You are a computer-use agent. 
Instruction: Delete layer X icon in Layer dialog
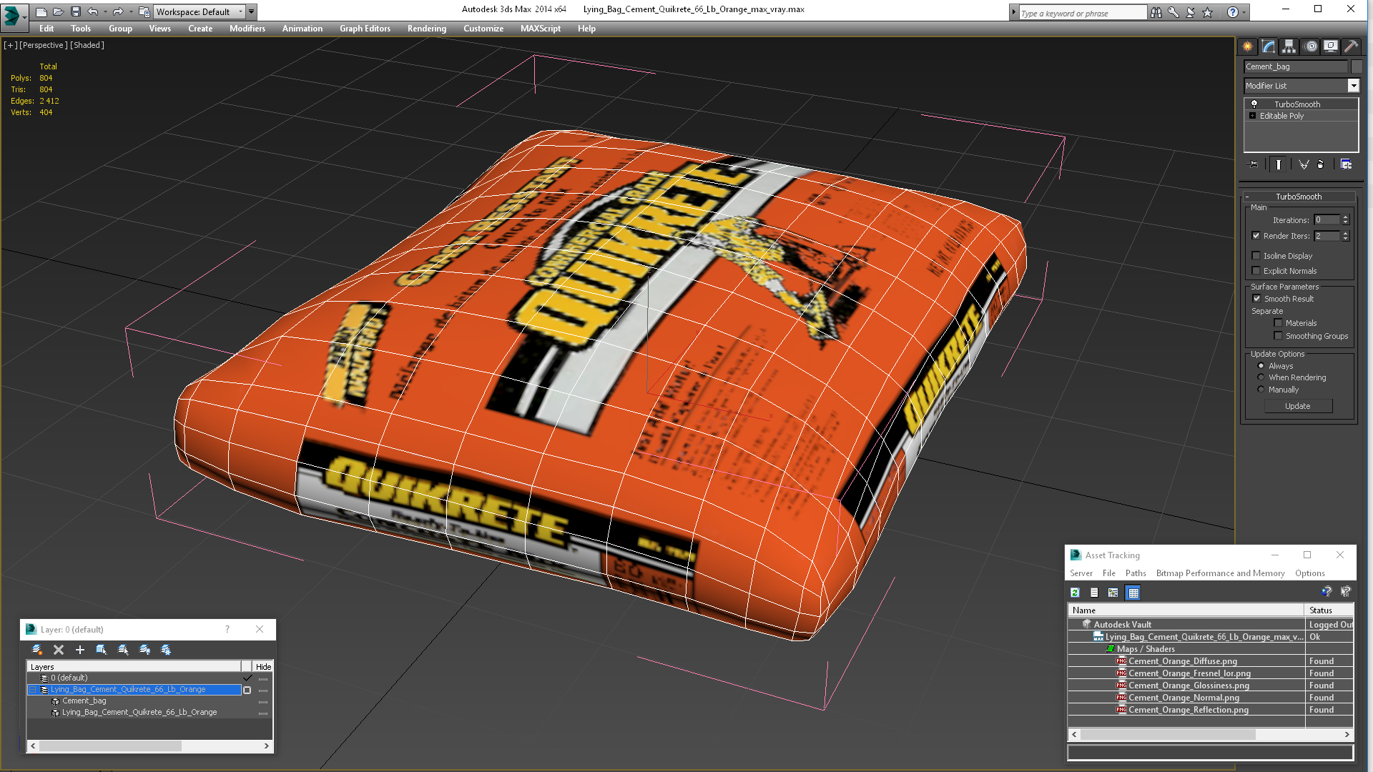59,650
